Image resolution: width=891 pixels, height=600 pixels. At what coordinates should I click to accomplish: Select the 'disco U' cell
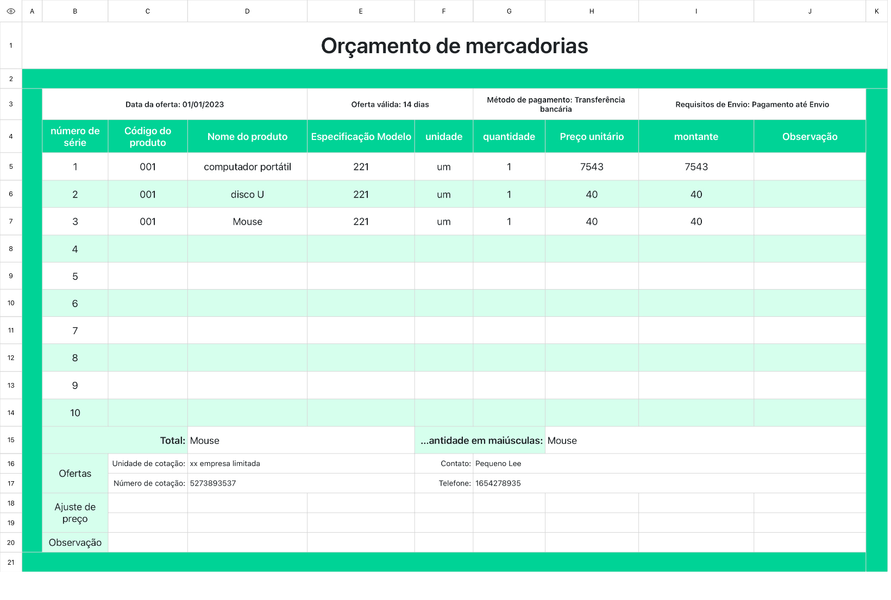click(x=247, y=194)
